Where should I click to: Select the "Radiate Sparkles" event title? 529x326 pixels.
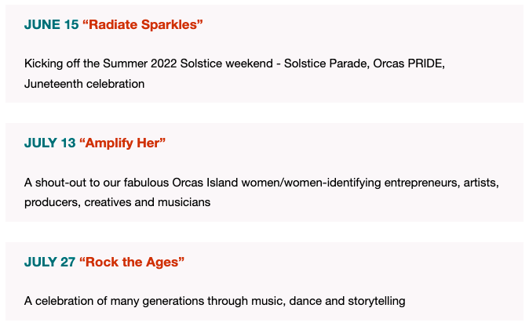tap(143, 24)
